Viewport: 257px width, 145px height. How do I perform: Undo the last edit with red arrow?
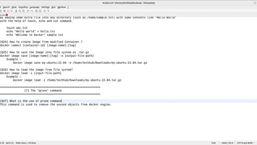[28, 11]
